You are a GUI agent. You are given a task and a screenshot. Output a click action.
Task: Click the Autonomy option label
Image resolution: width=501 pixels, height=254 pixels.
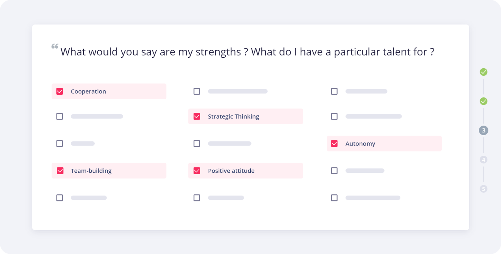[x=360, y=144]
